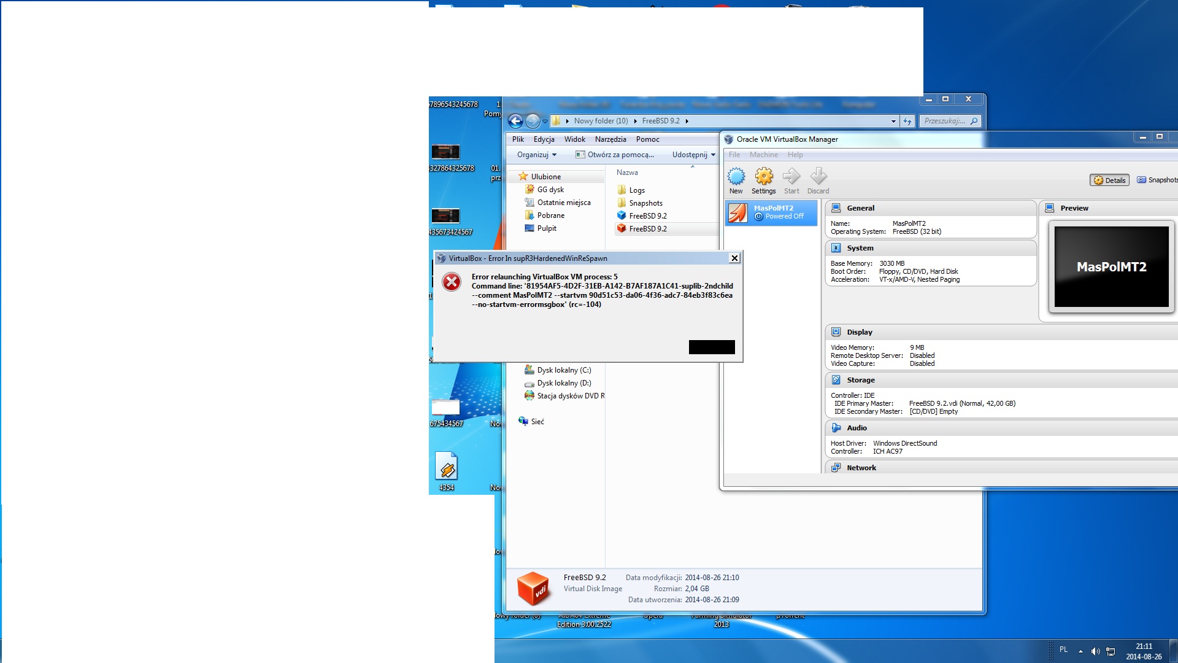
Task: Open Pobrane in navigation pane
Action: coord(545,215)
